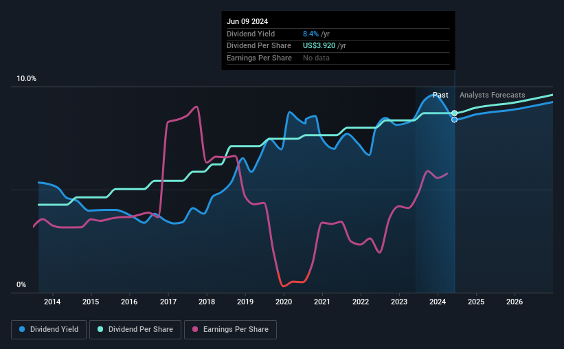564x349 pixels.
Task: Click the US$3.920 dividend per share value
Action: [319, 46]
